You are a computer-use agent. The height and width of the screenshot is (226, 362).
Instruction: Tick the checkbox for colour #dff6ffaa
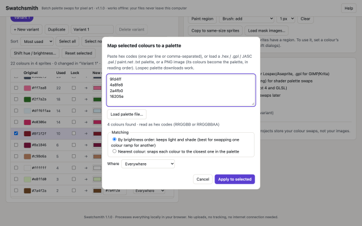tap(16, 111)
